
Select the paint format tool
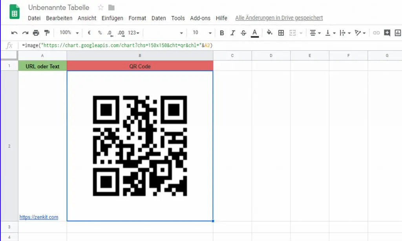point(46,33)
